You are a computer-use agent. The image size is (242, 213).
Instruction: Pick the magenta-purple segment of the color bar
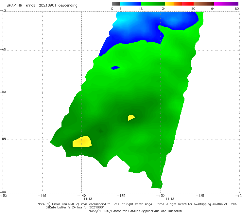pos(226,4)
